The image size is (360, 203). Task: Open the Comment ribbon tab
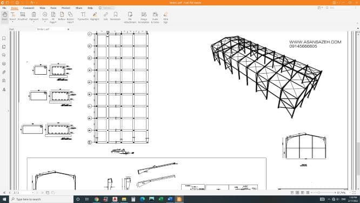(x=29, y=8)
